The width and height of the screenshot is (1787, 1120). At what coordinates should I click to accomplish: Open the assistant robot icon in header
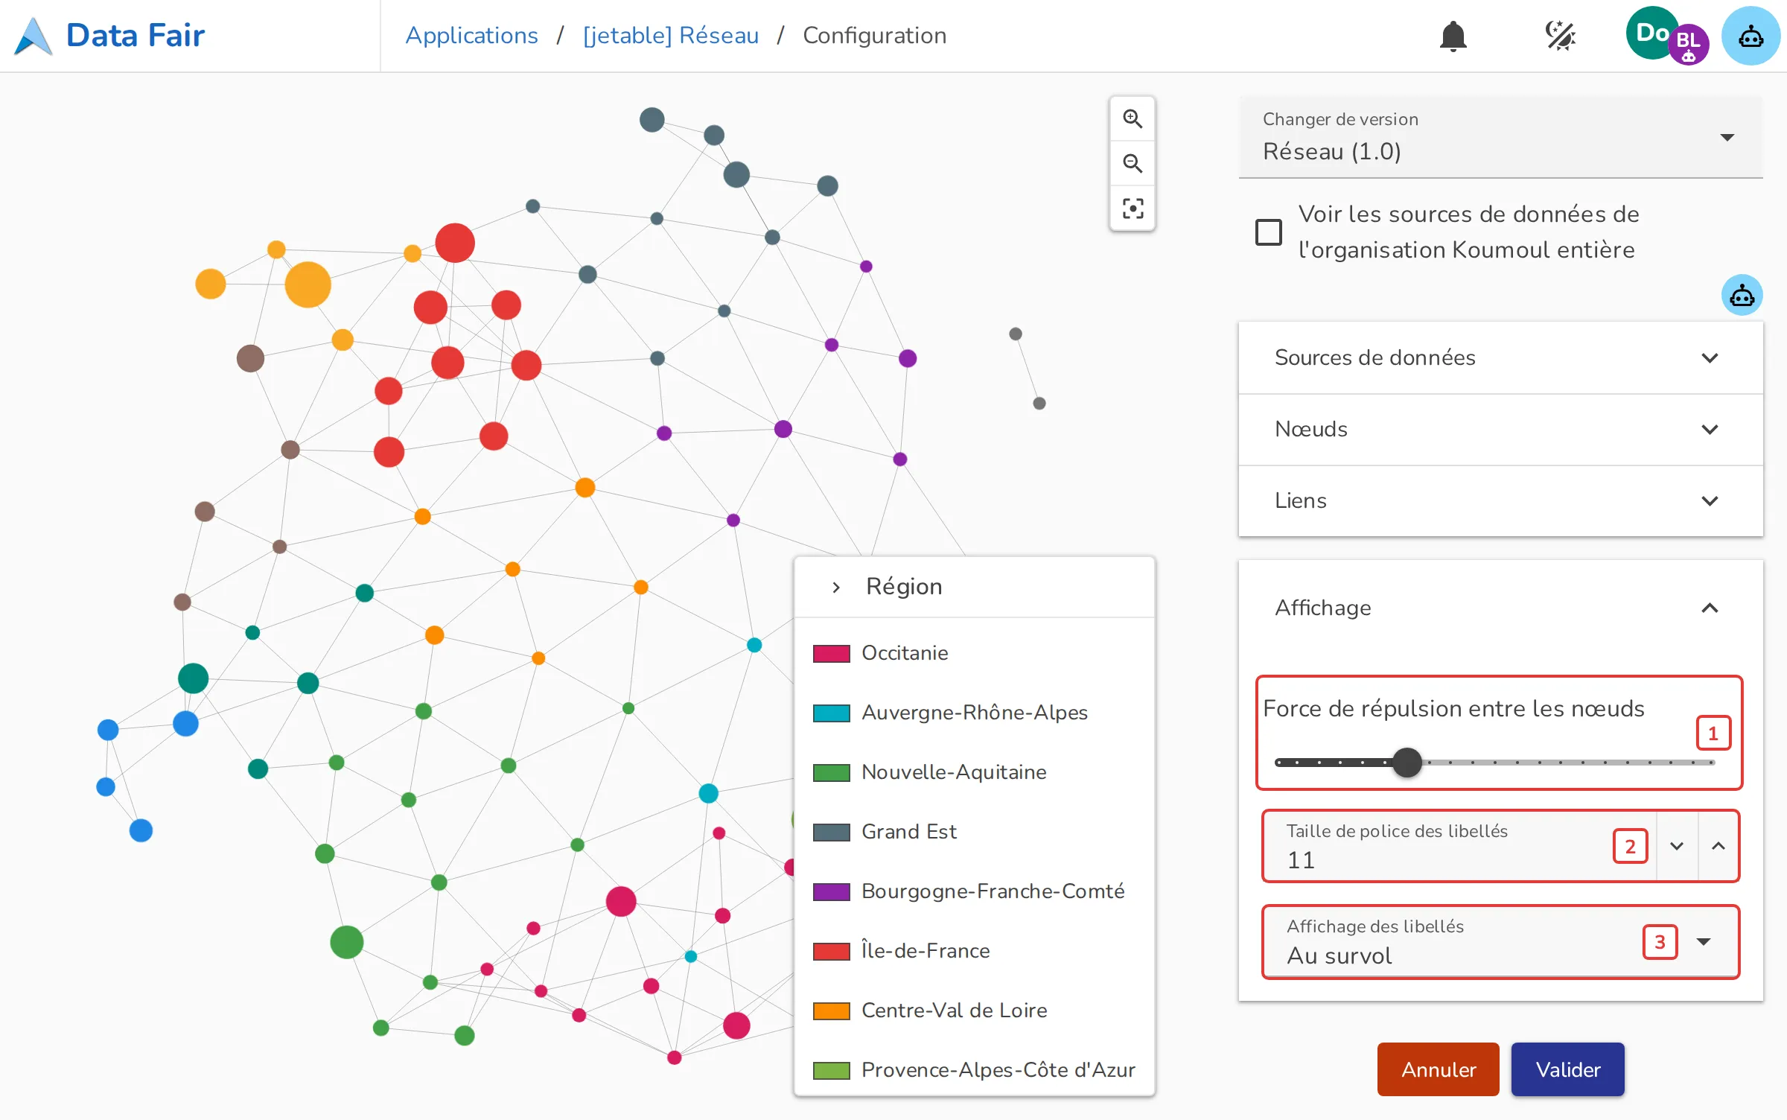(1751, 36)
